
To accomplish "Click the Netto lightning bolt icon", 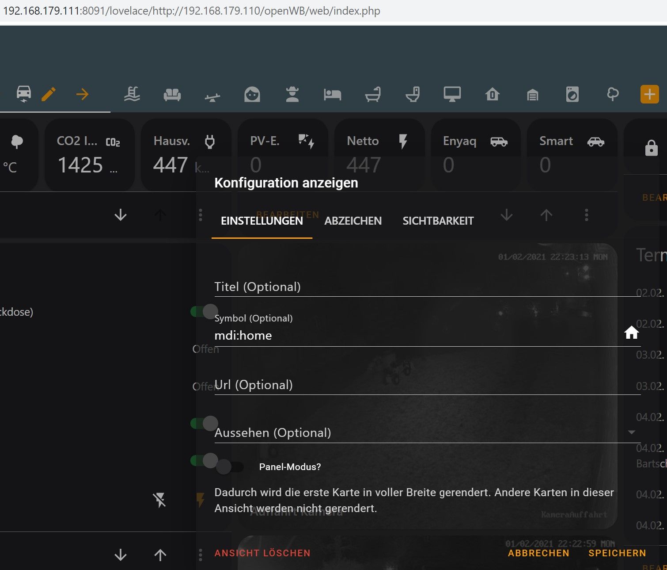I will pyautogui.click(x=403, y=142).
